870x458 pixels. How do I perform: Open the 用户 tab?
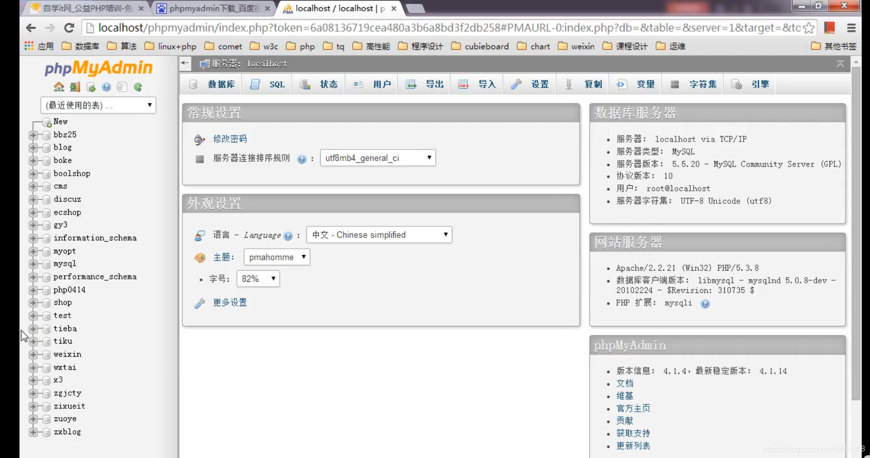pos(372,84)
